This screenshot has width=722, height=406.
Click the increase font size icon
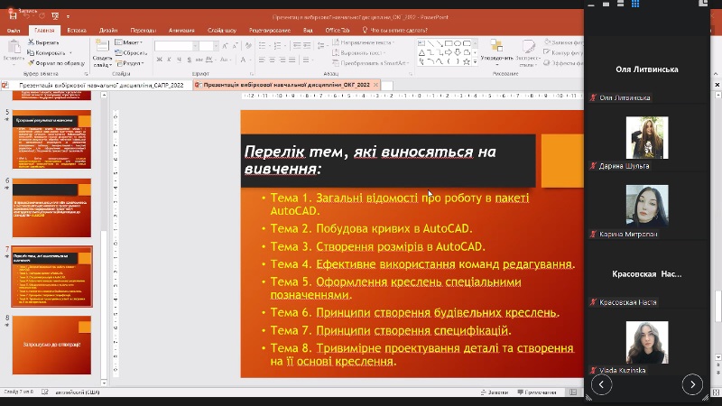click(x=225, y=46)
